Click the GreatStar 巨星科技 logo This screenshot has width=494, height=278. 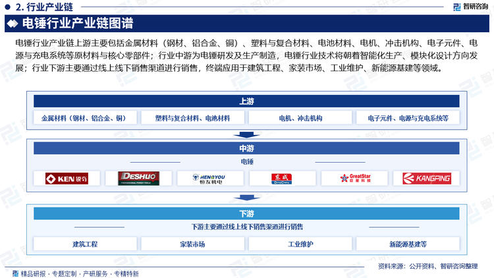(x=356, y=179)
